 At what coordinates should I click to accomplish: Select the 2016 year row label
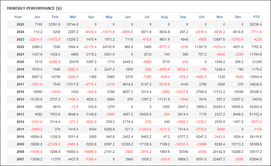tap(20, 92)
